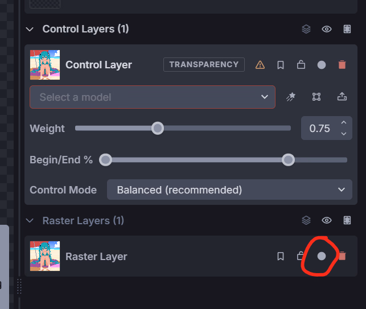Click the filter wand icon beside model selector
Image resolution: width=366 pixels, height=309 pixels.
pos(291,97)
